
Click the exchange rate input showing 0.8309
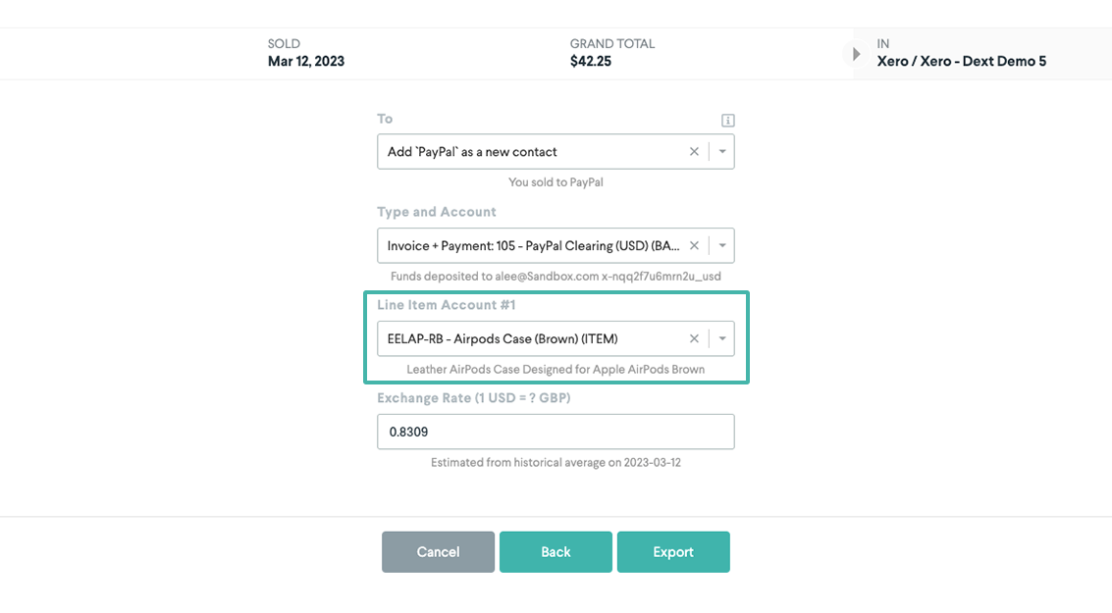pyautogui.click(x=556, y=432)
